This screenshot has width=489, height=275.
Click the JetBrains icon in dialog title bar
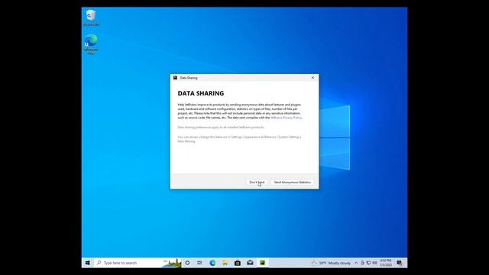(x=175, y=78)
